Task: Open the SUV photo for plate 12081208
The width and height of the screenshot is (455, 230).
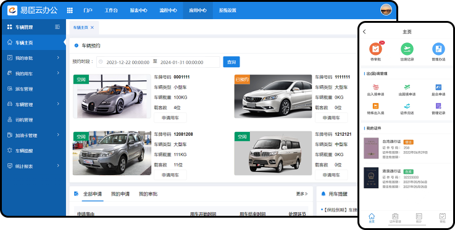Action: (x=112, y=154)
